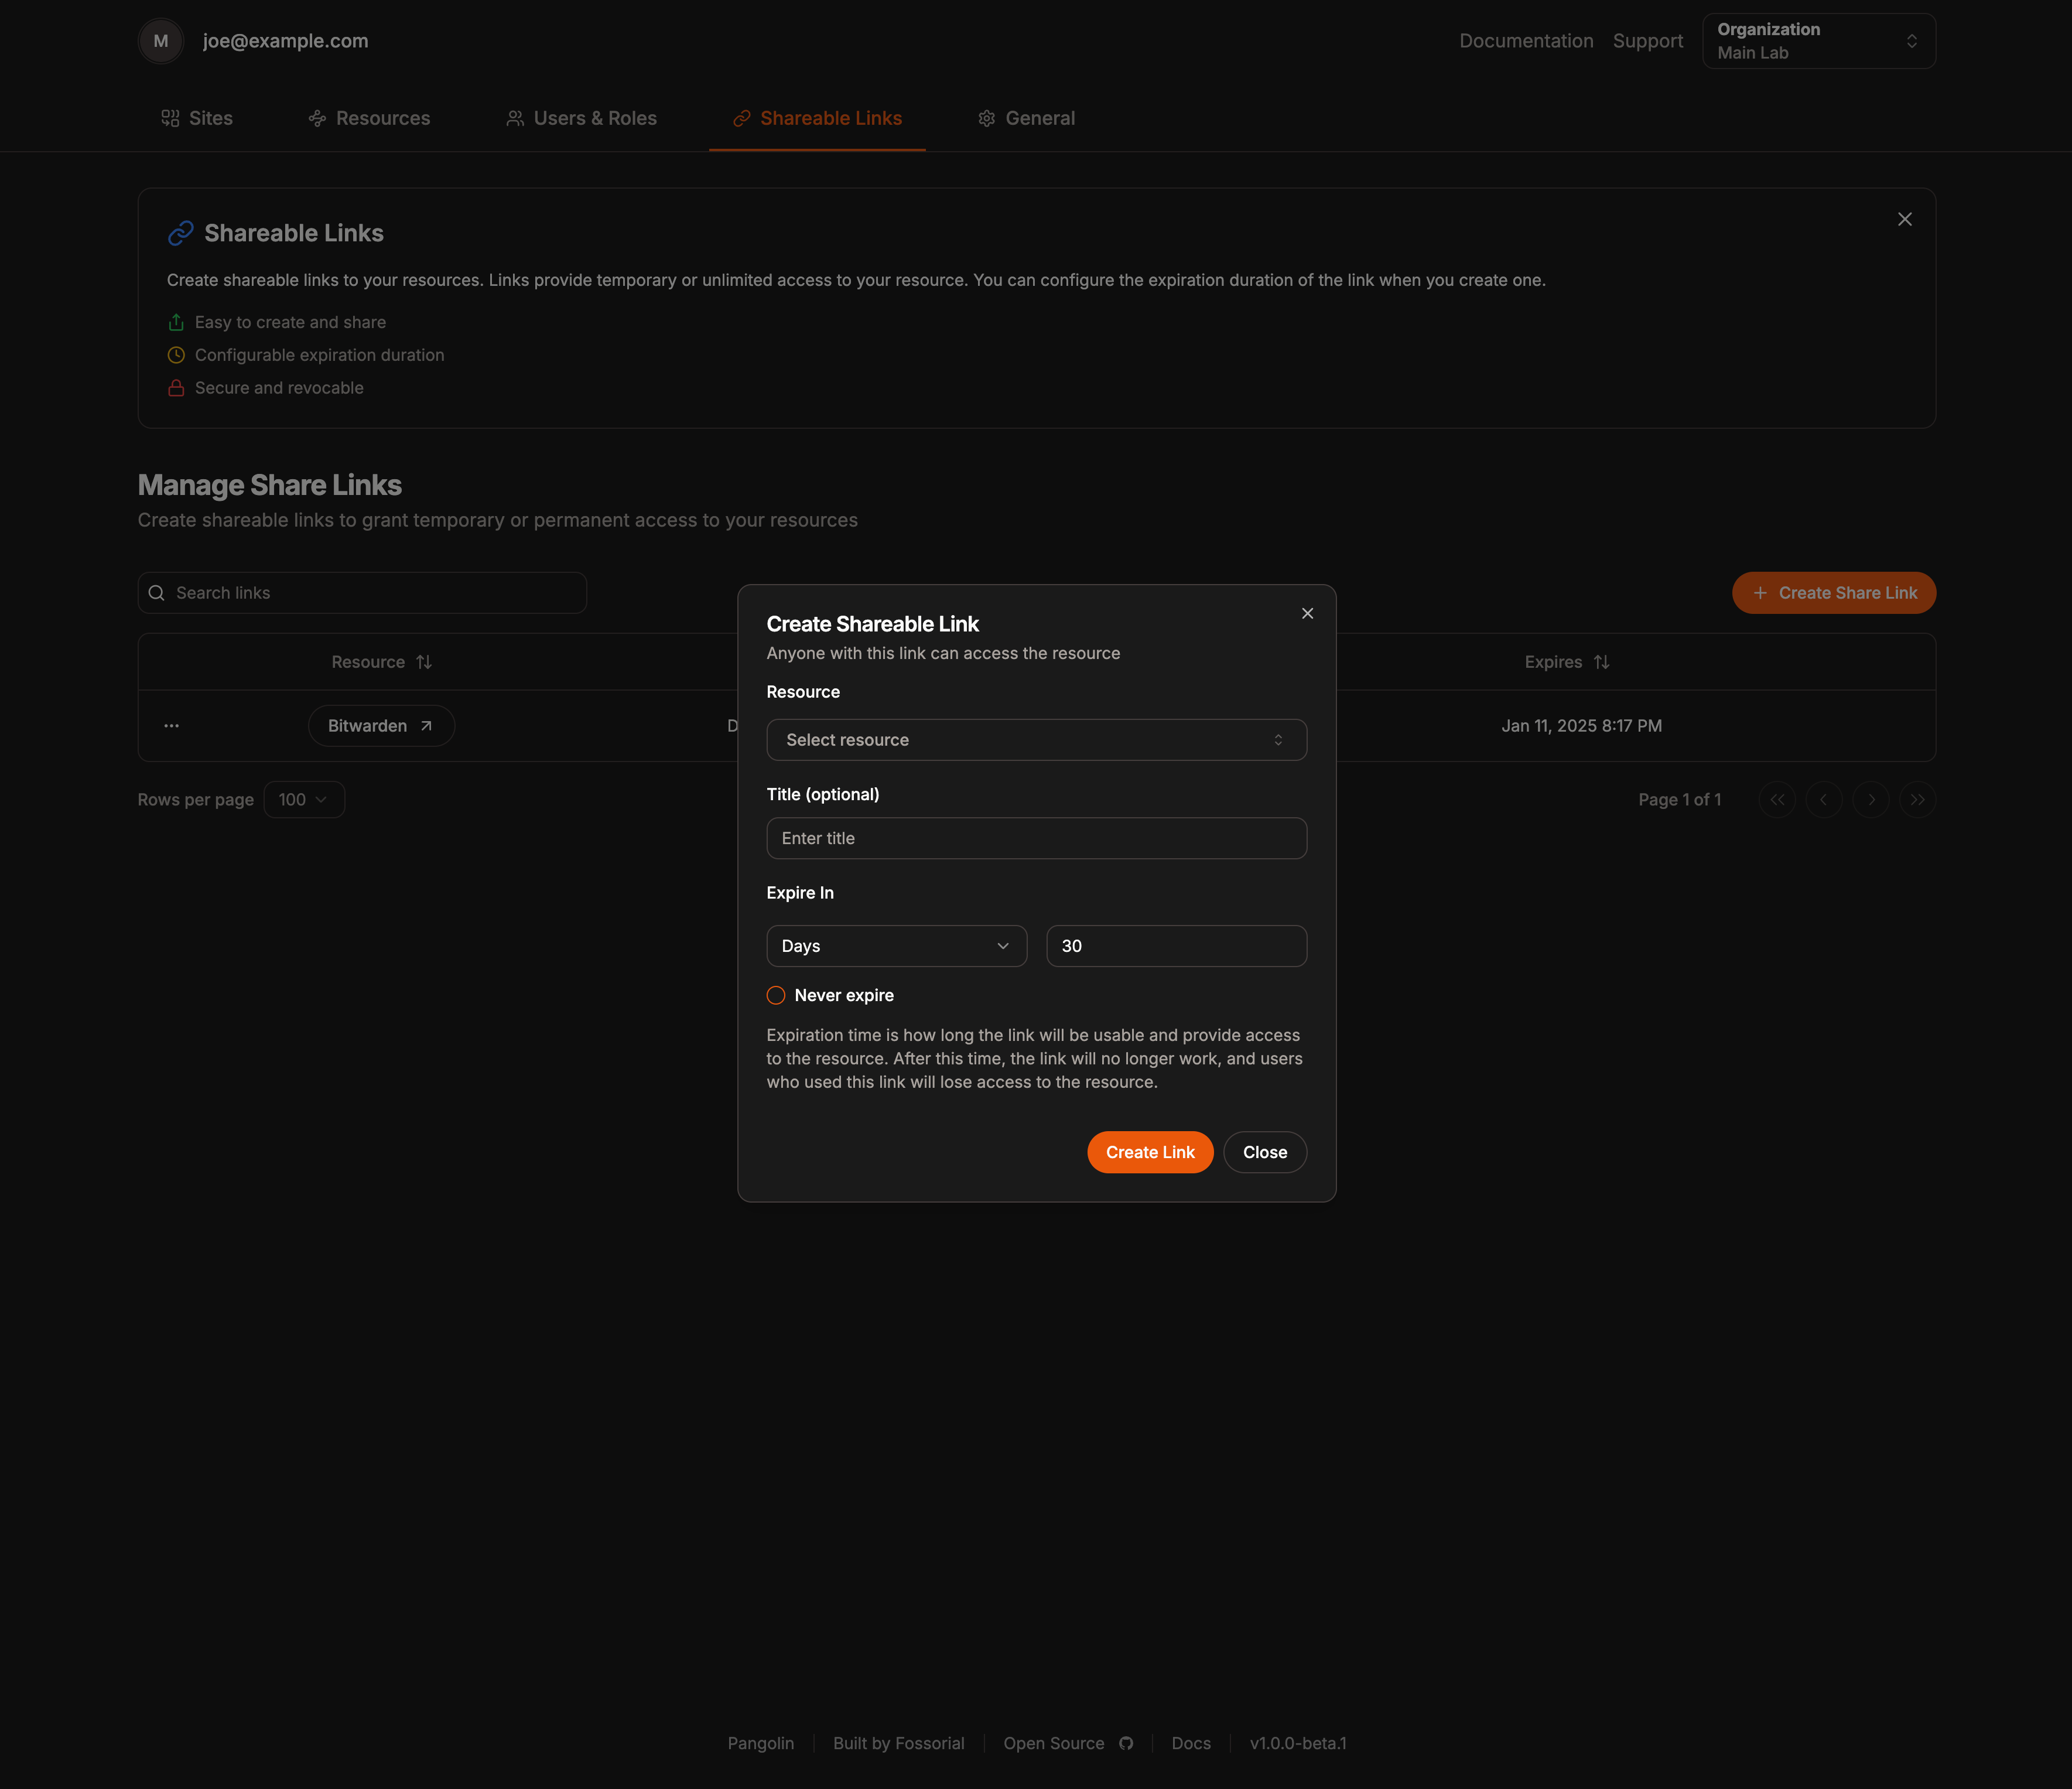
Task: Click the Enter title input field
Action: click(1036, 838)
